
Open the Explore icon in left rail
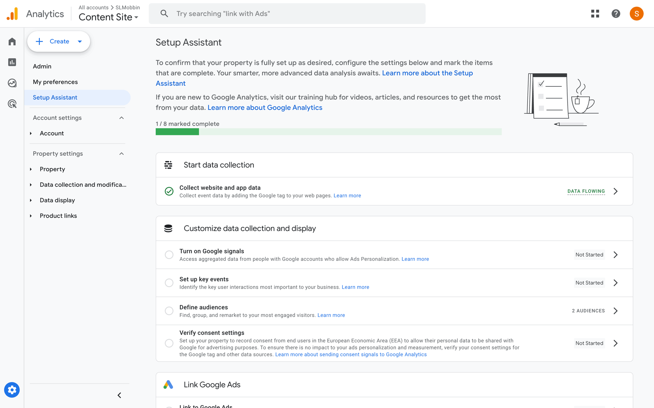pyautogui.click(x=12, y=83)
